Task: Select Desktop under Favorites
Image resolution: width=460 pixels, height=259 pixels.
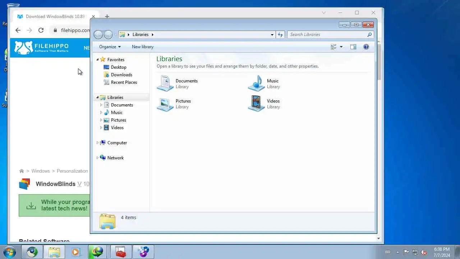Action: 119,67
